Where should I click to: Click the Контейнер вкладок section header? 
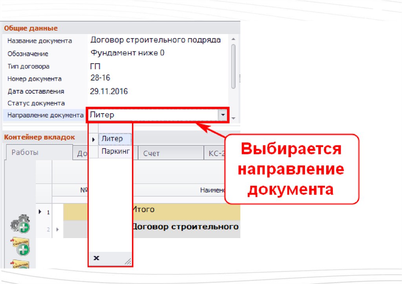(40, 137)
